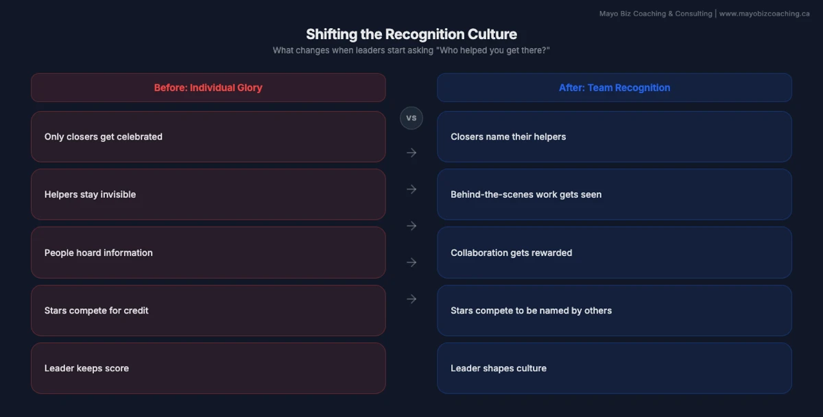This screenshot has width=823, height=417.
Task: Click the circular "vs" badge icon
Action: point(411,118)
